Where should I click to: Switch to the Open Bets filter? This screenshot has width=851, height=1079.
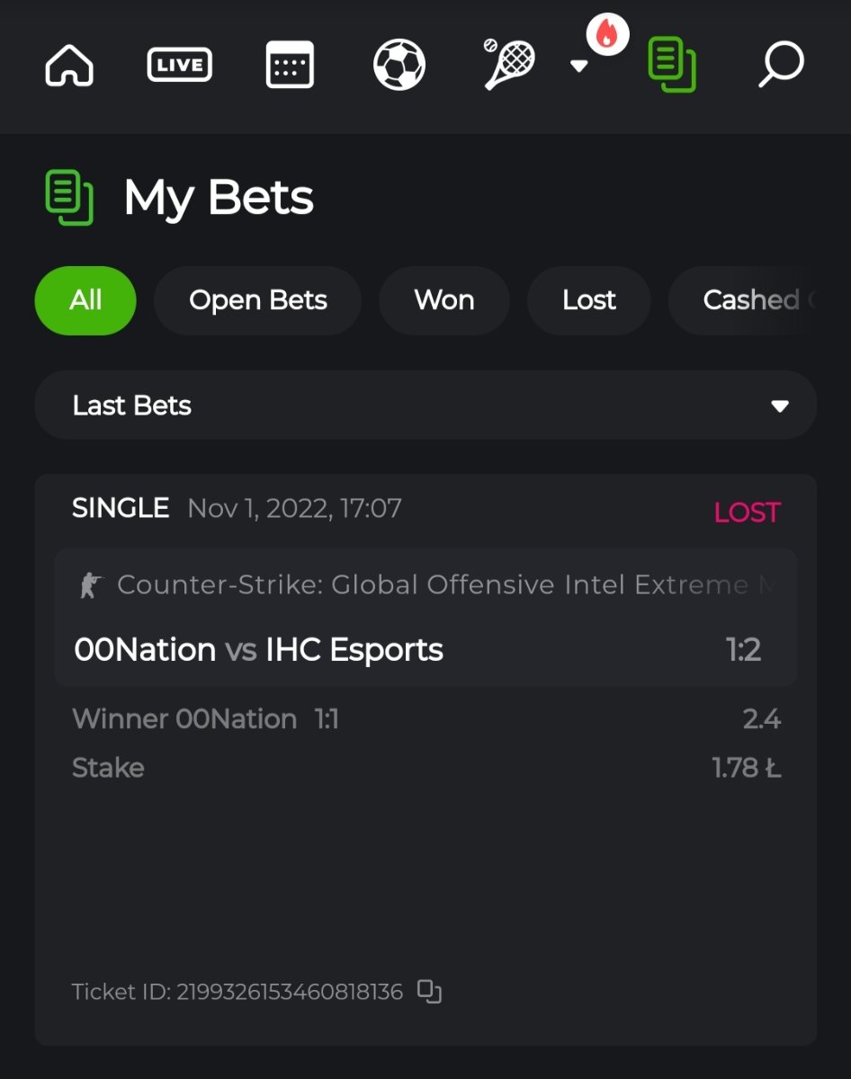(x=257, y=300)
